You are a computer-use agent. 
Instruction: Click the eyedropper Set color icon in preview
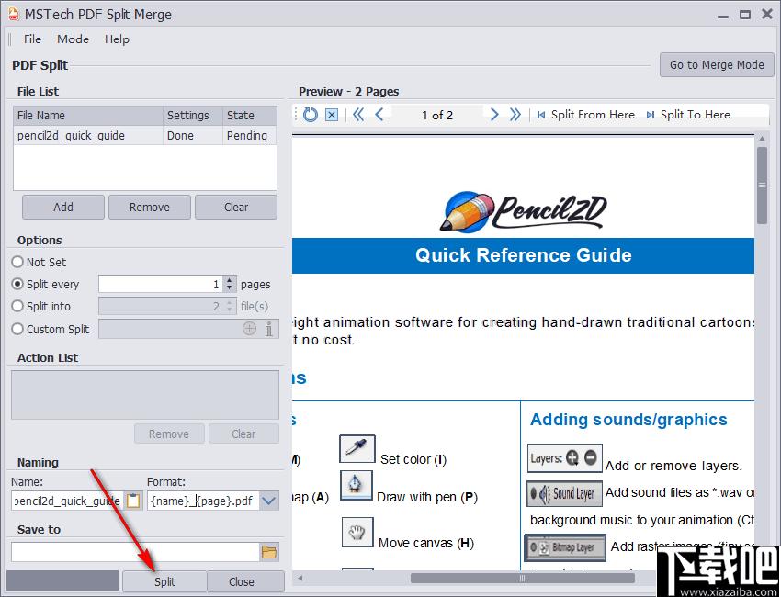point(357,449)
